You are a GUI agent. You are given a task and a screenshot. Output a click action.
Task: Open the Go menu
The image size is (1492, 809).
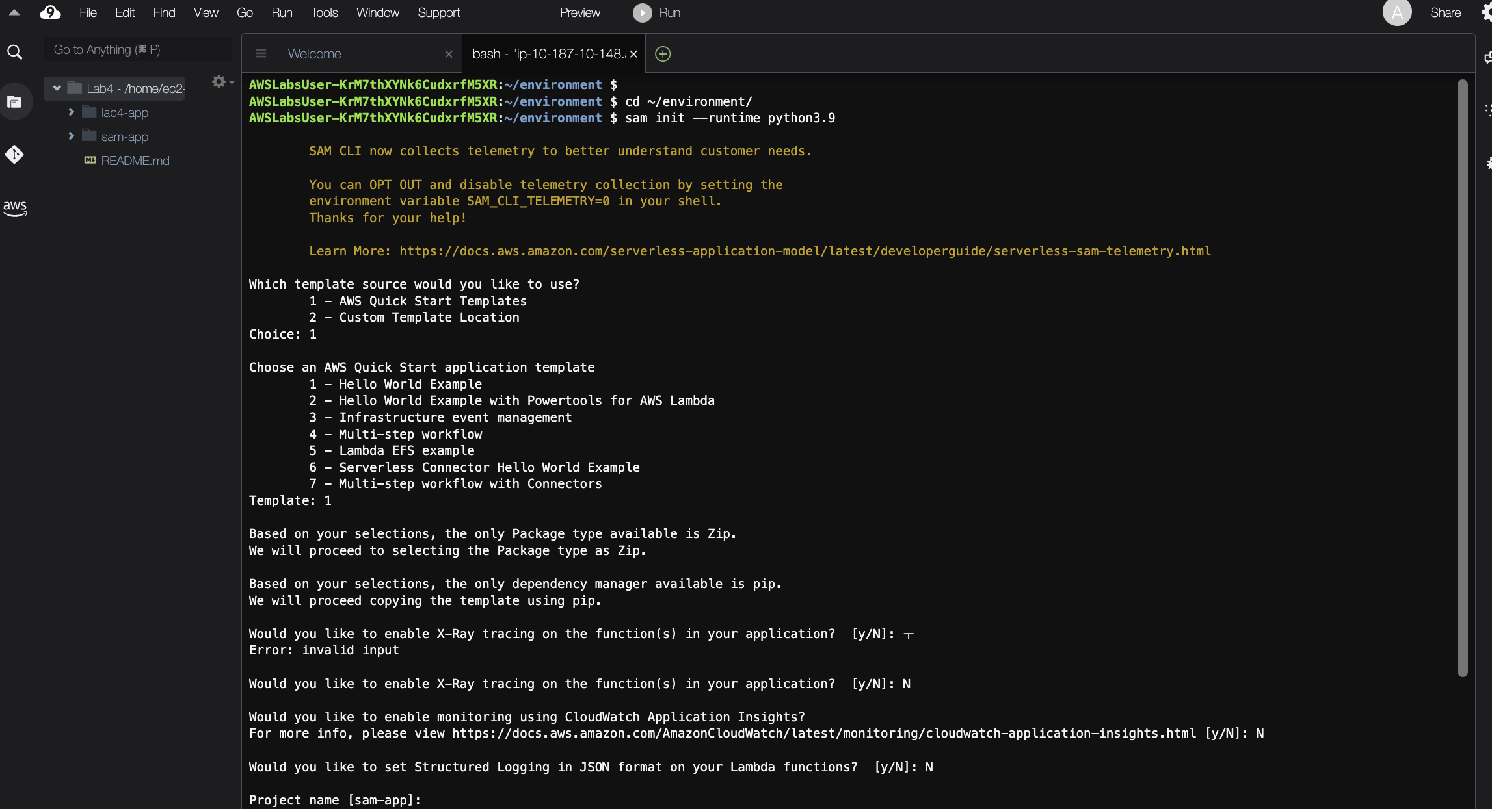coord(245,12)
